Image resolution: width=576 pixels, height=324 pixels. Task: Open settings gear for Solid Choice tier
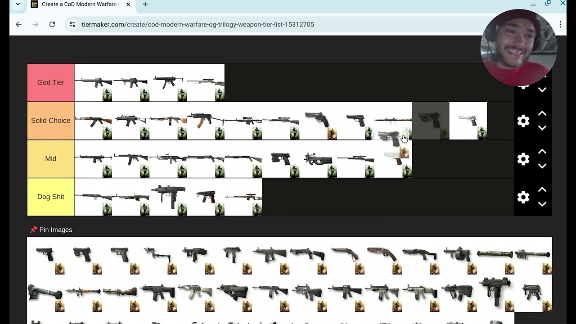523,121
